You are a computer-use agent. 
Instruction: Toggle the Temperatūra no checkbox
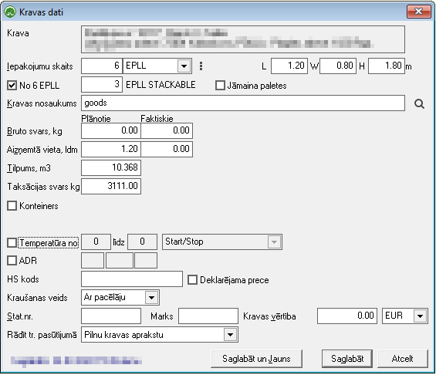click(x=12, y=243)
